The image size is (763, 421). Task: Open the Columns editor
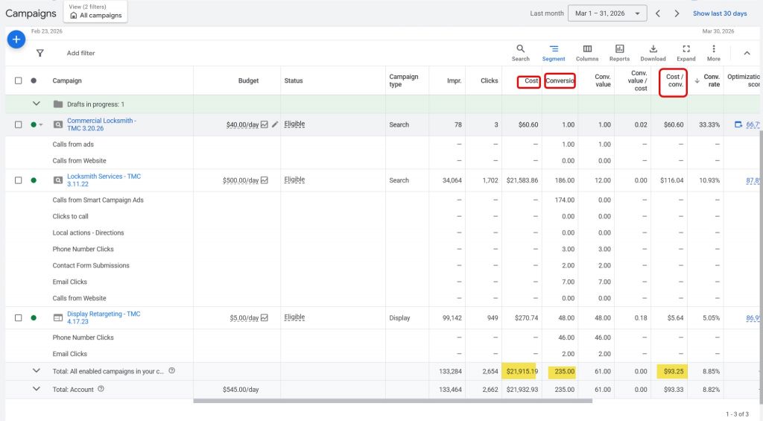(587, 53)
